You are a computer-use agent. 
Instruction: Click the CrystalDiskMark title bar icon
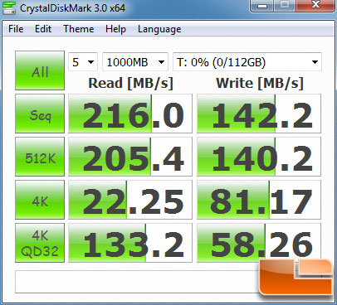point(9,7)
